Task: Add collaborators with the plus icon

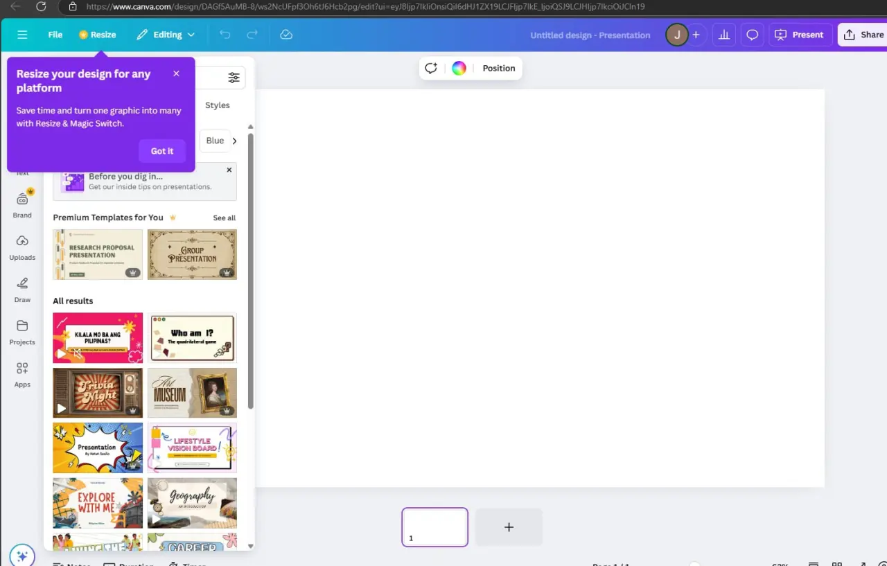Action: (696, 35)
